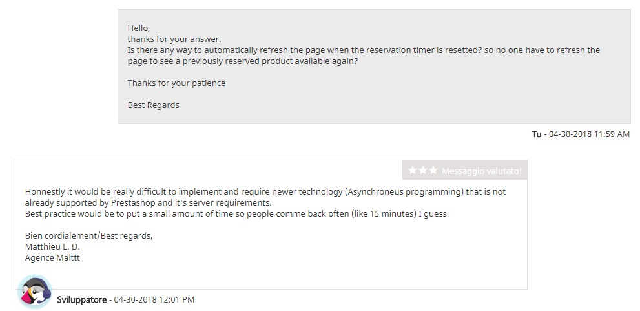
Task: Click the "Agence Malttt" signature line
Action: pos(52,257)
